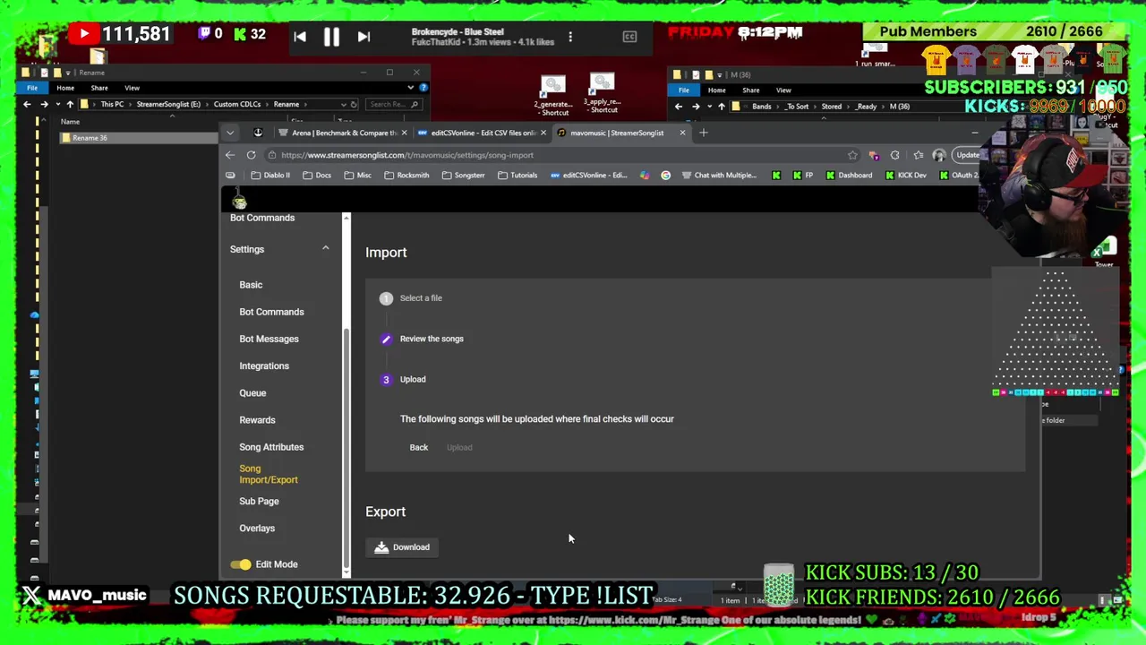Open the 3_apply_re shortcut on desktop
Viewport: 1146px width, 645px height.
(x=602, y=94)
